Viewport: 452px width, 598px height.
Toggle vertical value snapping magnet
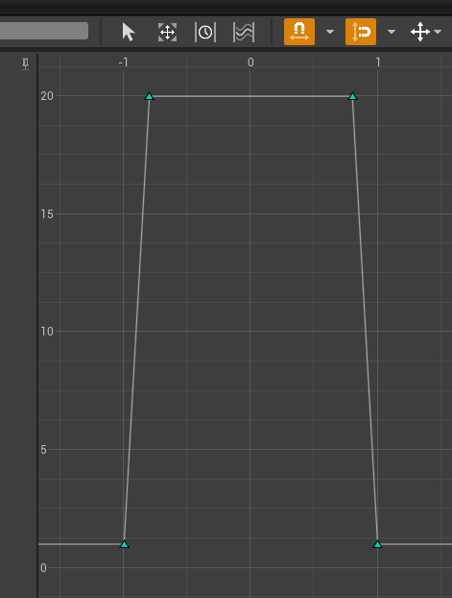click(x=361, y=32)
